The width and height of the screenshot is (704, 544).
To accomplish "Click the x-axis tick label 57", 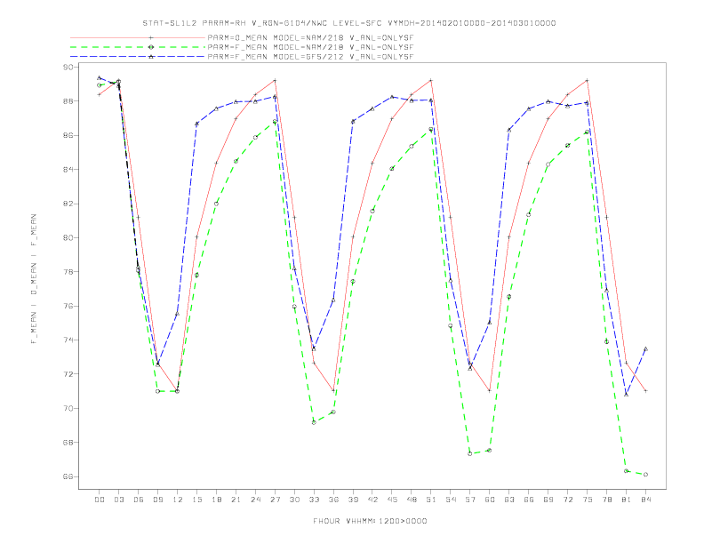I will 470,500.
